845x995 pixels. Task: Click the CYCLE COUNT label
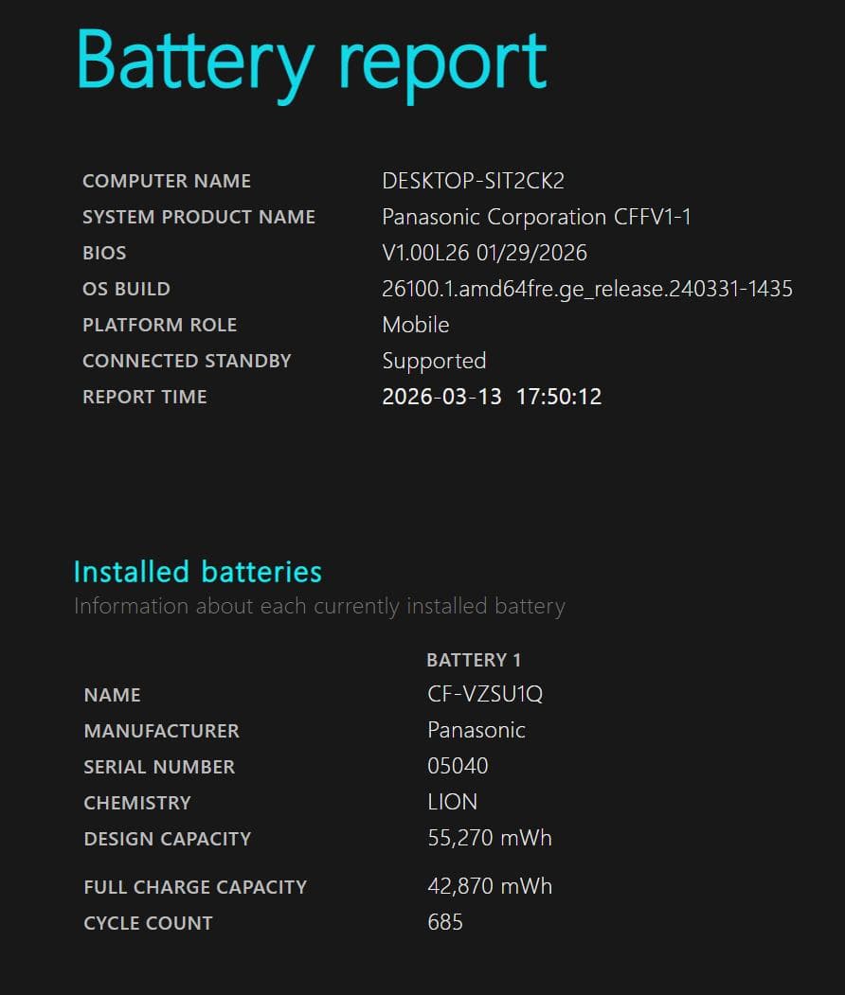click(149, 923)
